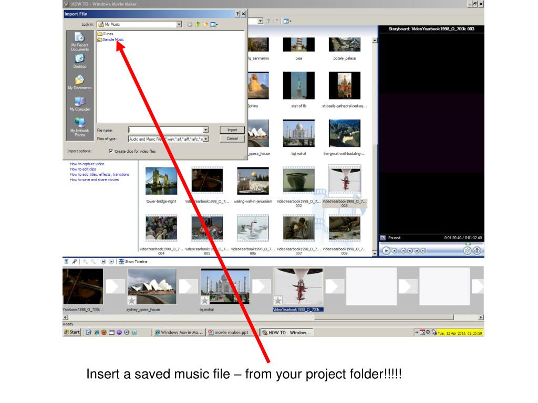Expand the File name dropdown arrow
This screenshot has height=403, width=538.
205,130
